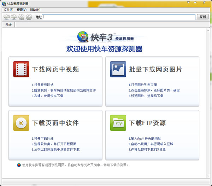Screen dimensions: 212x186
Task: Click the Forward navigation arrow
Action: (x=14, y=17)
